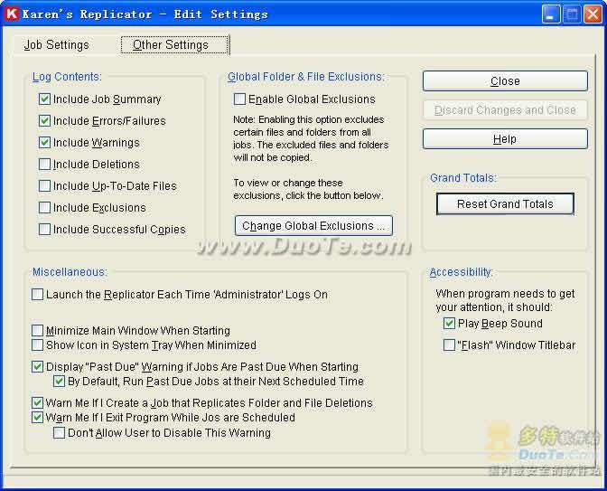Toggle Include Job Summary checkbox
607x491 pixels.
pyautogui.click(x=44, y=99)
